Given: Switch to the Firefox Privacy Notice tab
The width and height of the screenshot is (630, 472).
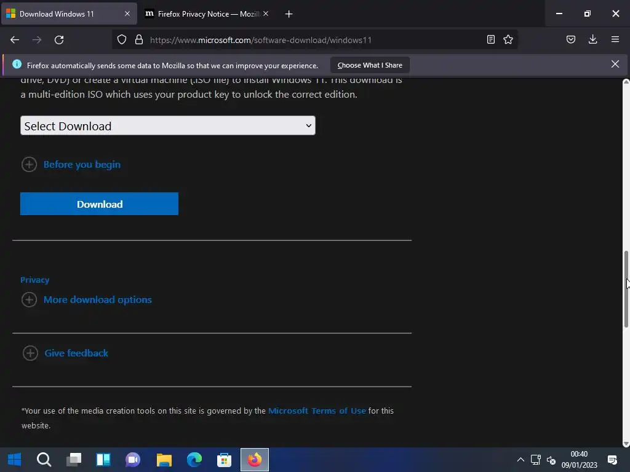Looking at the screenshot, I should [208, 14].
